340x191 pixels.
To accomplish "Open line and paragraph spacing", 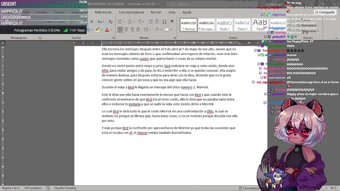I will pyautogui.click(x=146, y=29).
